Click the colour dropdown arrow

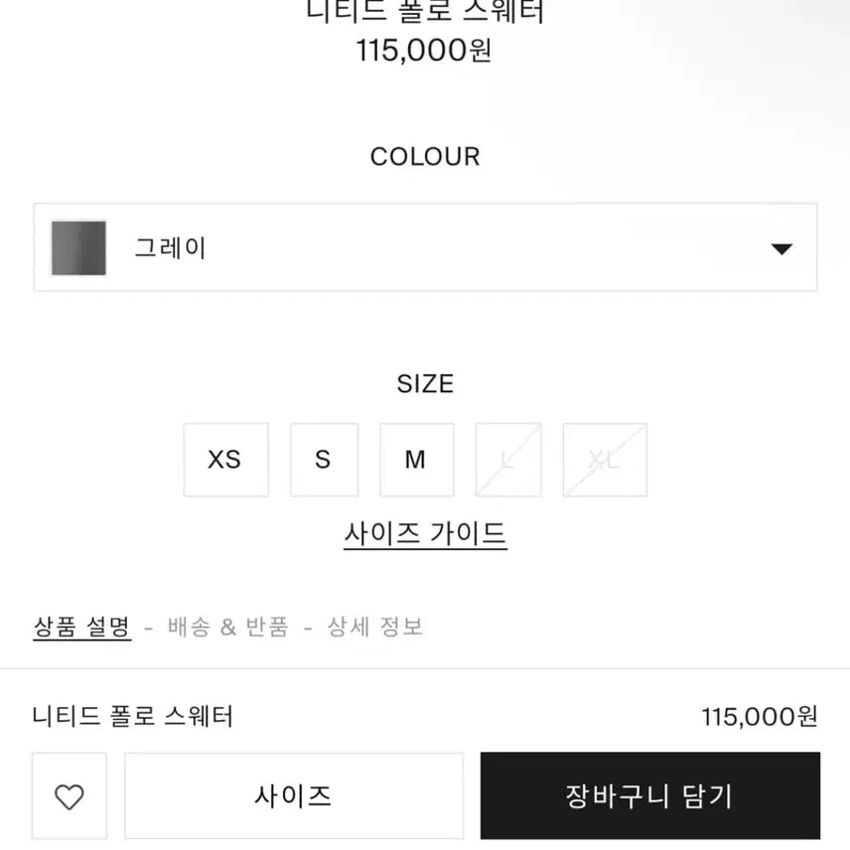pos(781,248)
